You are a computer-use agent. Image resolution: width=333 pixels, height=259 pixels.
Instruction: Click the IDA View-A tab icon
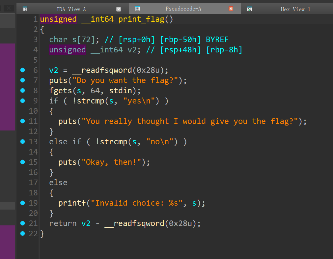(25, 9)
